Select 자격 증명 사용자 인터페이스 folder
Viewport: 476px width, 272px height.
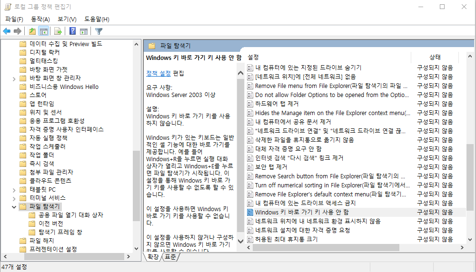point(67,129)
